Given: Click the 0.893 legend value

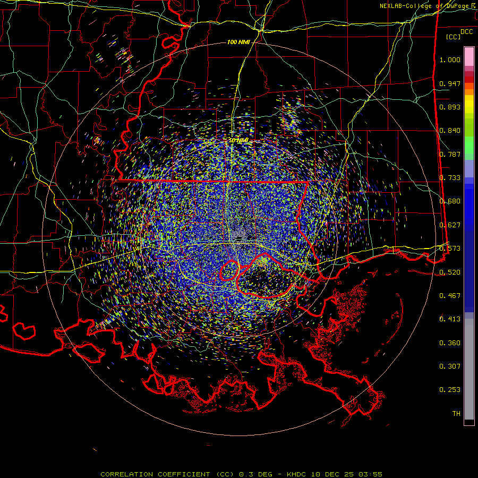Looking at the screenshot, I should [450, 107].
